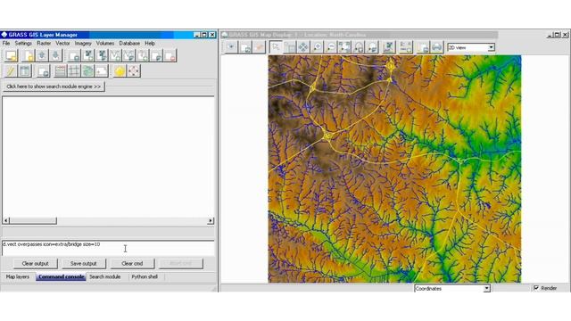This screenshot has width=571, height=321.
Task: Open the Raster menu
Action: pos(44,43)
